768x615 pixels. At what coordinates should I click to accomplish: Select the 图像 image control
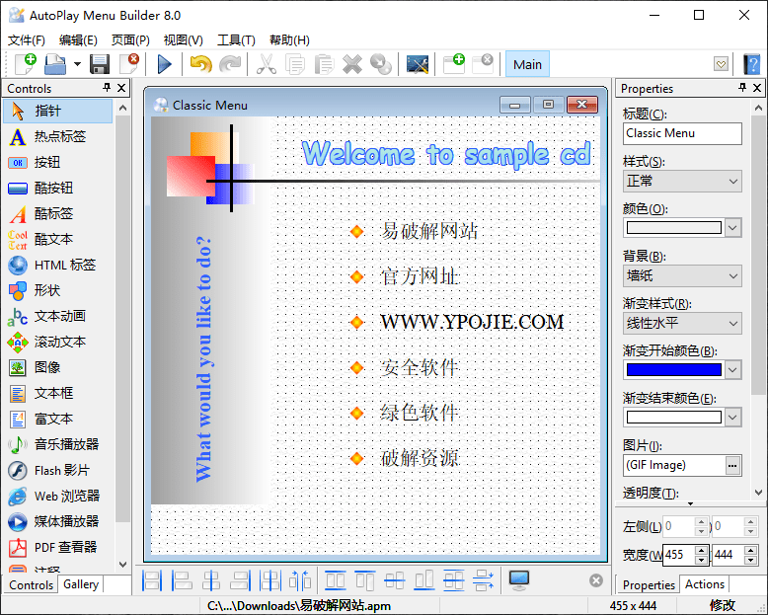(58, 367)
